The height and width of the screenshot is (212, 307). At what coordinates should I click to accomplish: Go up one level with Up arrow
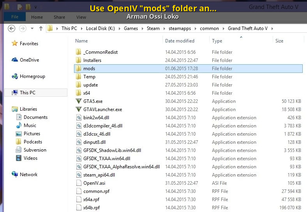click(41, 28)
